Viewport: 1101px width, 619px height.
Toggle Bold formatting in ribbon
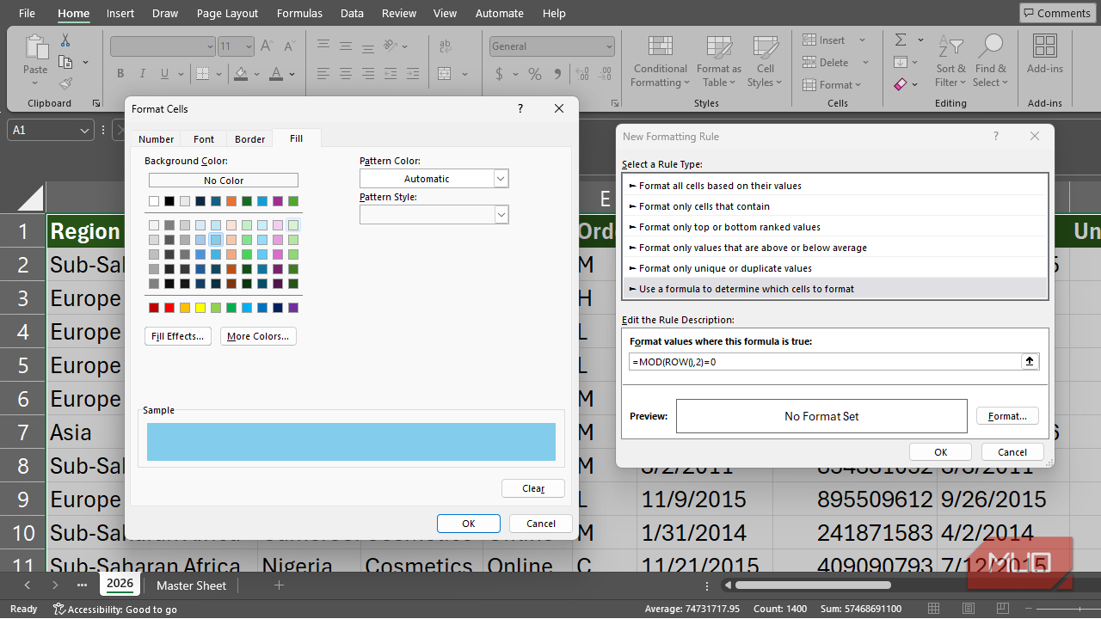120,74
